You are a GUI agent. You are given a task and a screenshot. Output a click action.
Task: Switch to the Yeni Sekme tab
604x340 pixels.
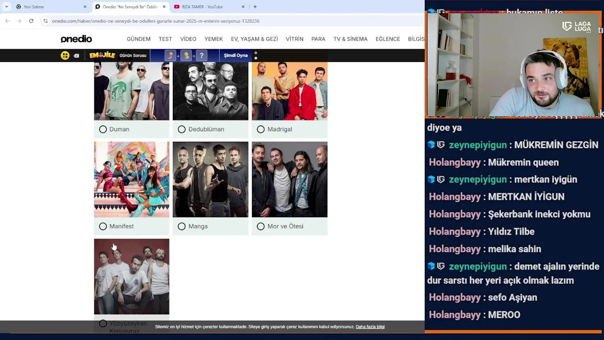click(x=52, y=7)
